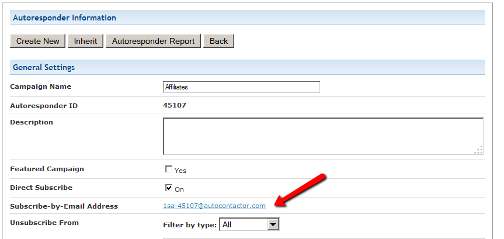Click the Autoresponder ID value 45107

(x=175, y=106)
